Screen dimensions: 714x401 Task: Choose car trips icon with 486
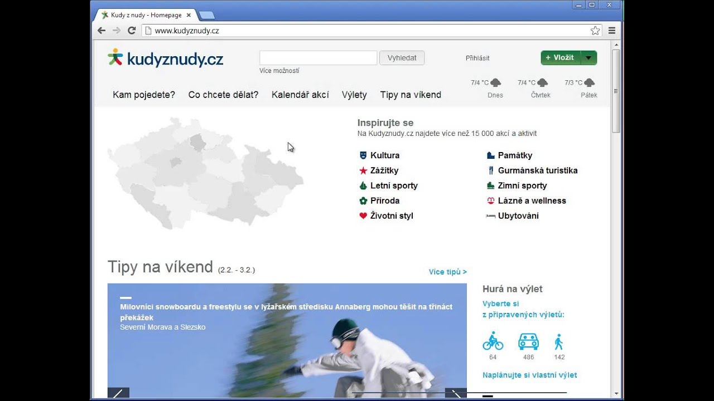(x=528, y=341)
